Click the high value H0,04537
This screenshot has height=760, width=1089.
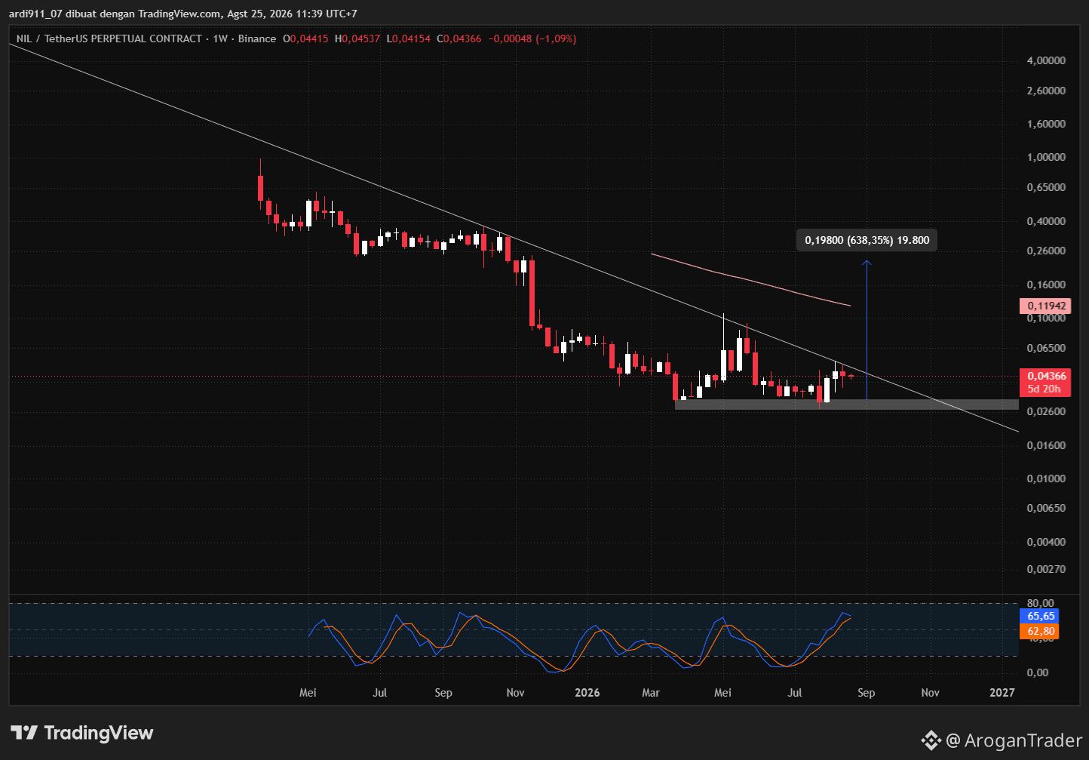coord(358,38)
